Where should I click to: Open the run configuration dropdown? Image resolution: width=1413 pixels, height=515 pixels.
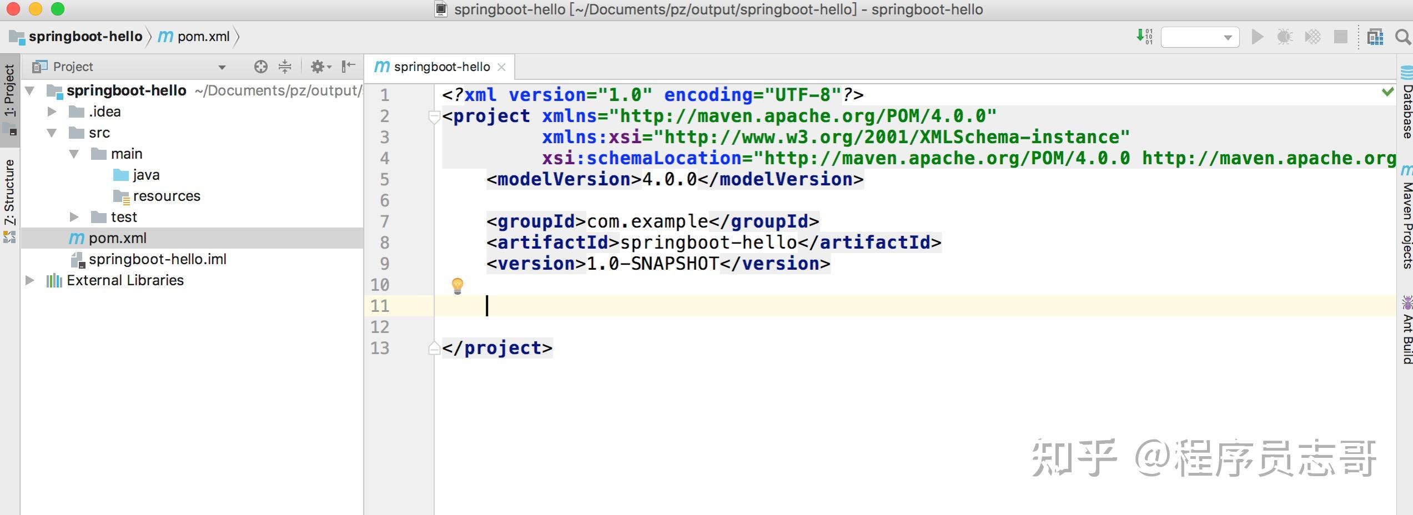pyautogui.click(x=1200, y=37)
